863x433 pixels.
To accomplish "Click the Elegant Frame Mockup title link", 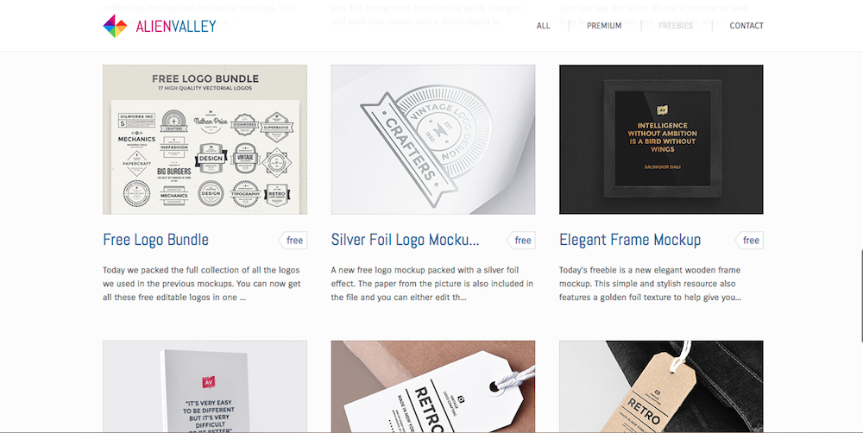I will pos(630,240).
